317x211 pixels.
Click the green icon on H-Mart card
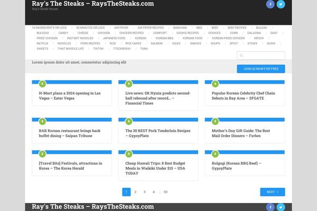pyautogui.click(x=42, y=84)
